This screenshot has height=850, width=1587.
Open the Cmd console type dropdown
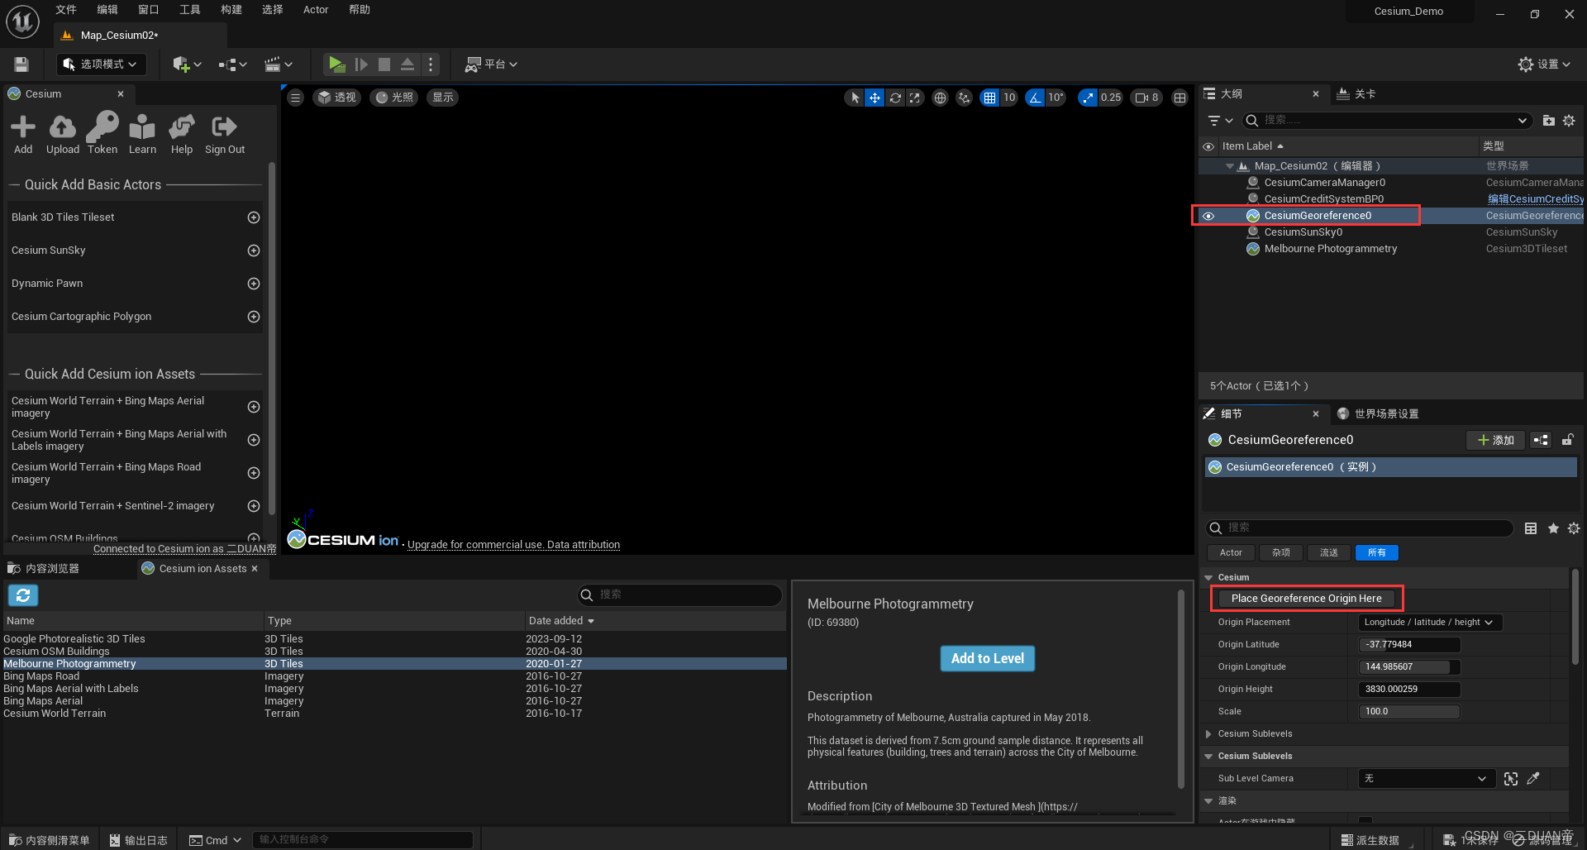click(215, 840)
